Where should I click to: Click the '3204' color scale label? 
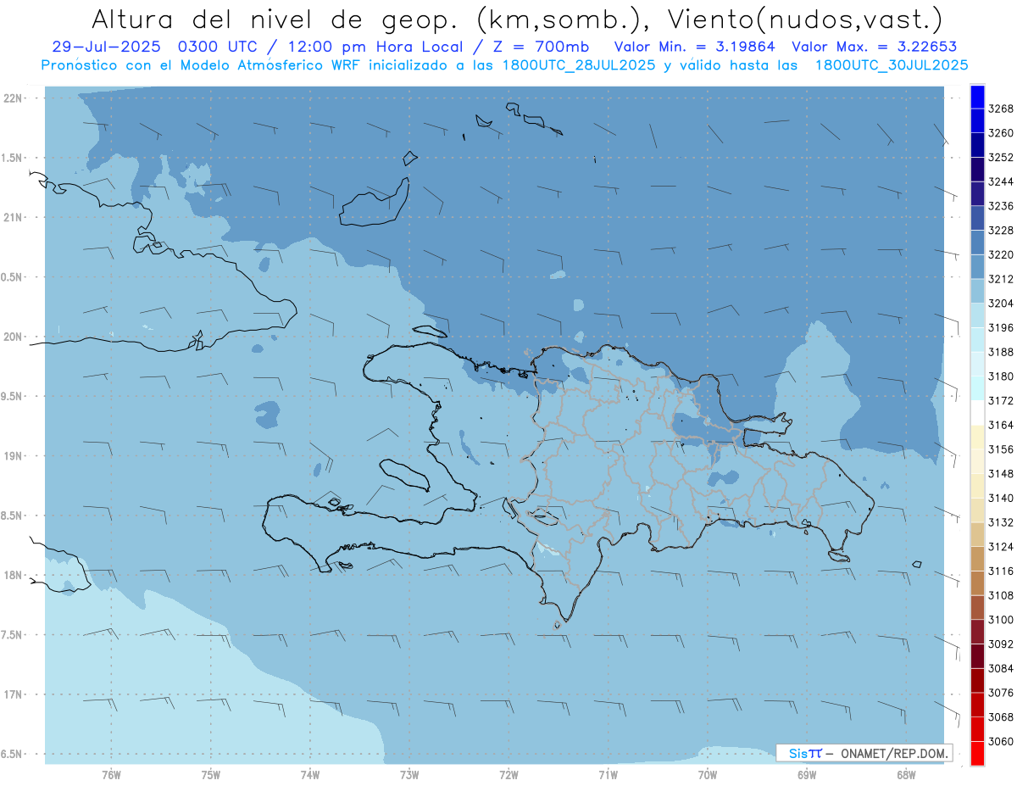pyautogui.click(x=1000, y=304)
